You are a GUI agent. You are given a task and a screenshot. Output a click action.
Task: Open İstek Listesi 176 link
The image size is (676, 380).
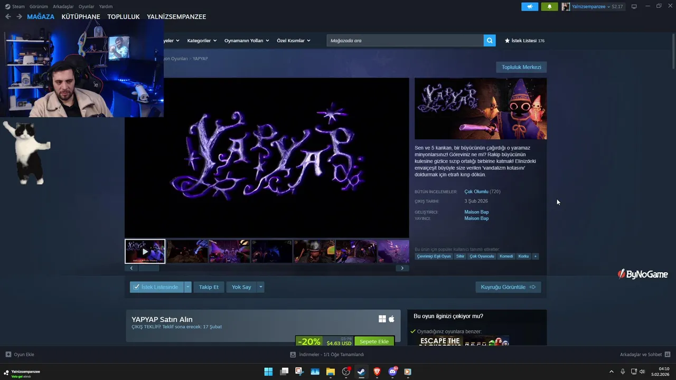[524, 41]
